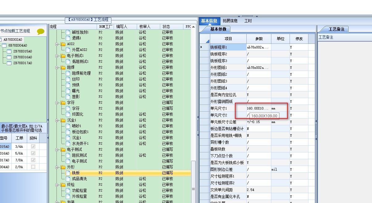Collapse the 外形 tree node
The height and width of the screenshot is (203, 372).
click(x=57, y=167)
